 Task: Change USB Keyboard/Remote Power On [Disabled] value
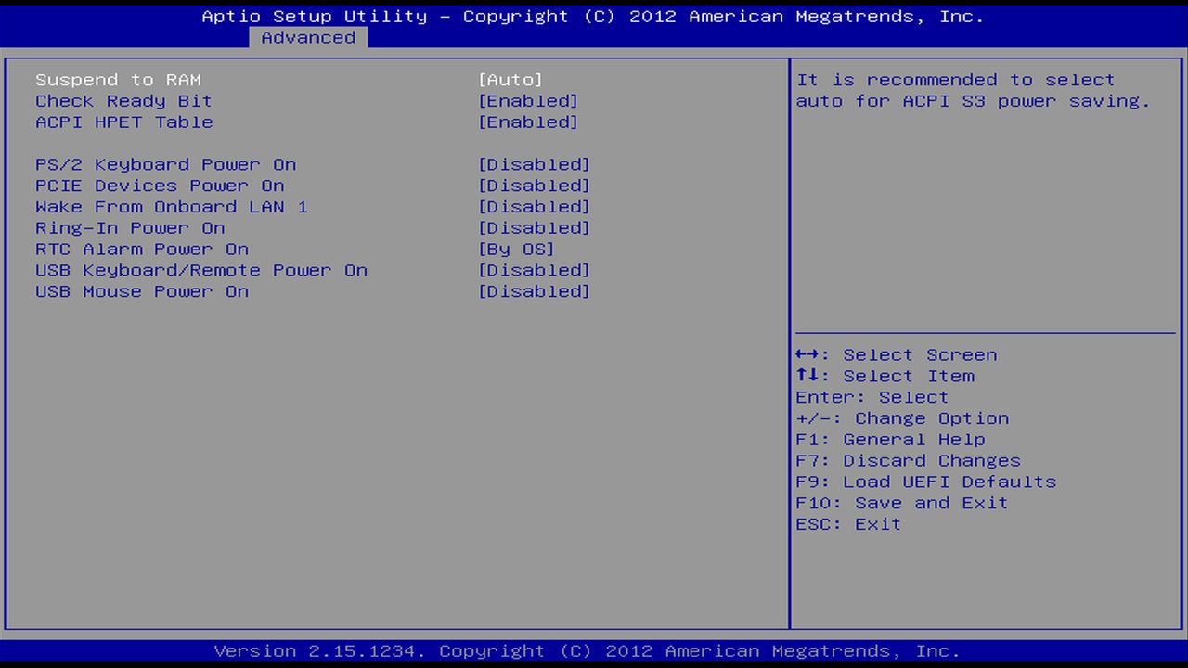point(534,271)
